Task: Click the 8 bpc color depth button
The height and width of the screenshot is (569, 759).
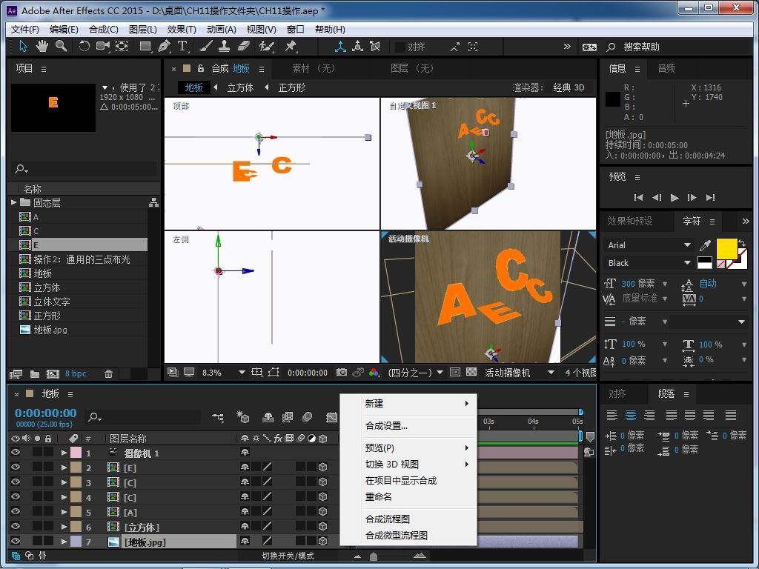Action: [x=76, y=373]
